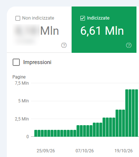The width and height of the screenshot is (139, 157).
Task: Uncheck the Indicizzate checkbox
Action: [82, 18]
